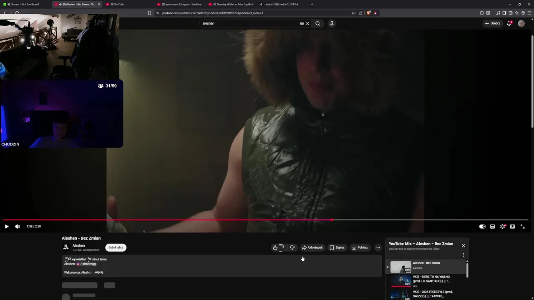The height and width of the screenshot is (300, 534).
Task: Click the Pobierz download button
Action: pyautogui.click(x=360, y=247)
